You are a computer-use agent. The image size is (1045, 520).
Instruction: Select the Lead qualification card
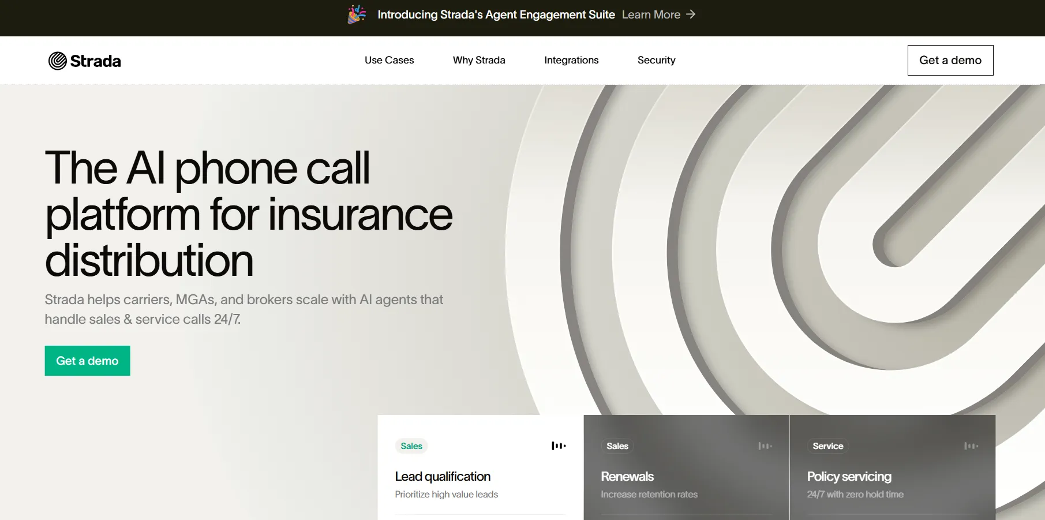pyautogui.click(x=480, y=467)
